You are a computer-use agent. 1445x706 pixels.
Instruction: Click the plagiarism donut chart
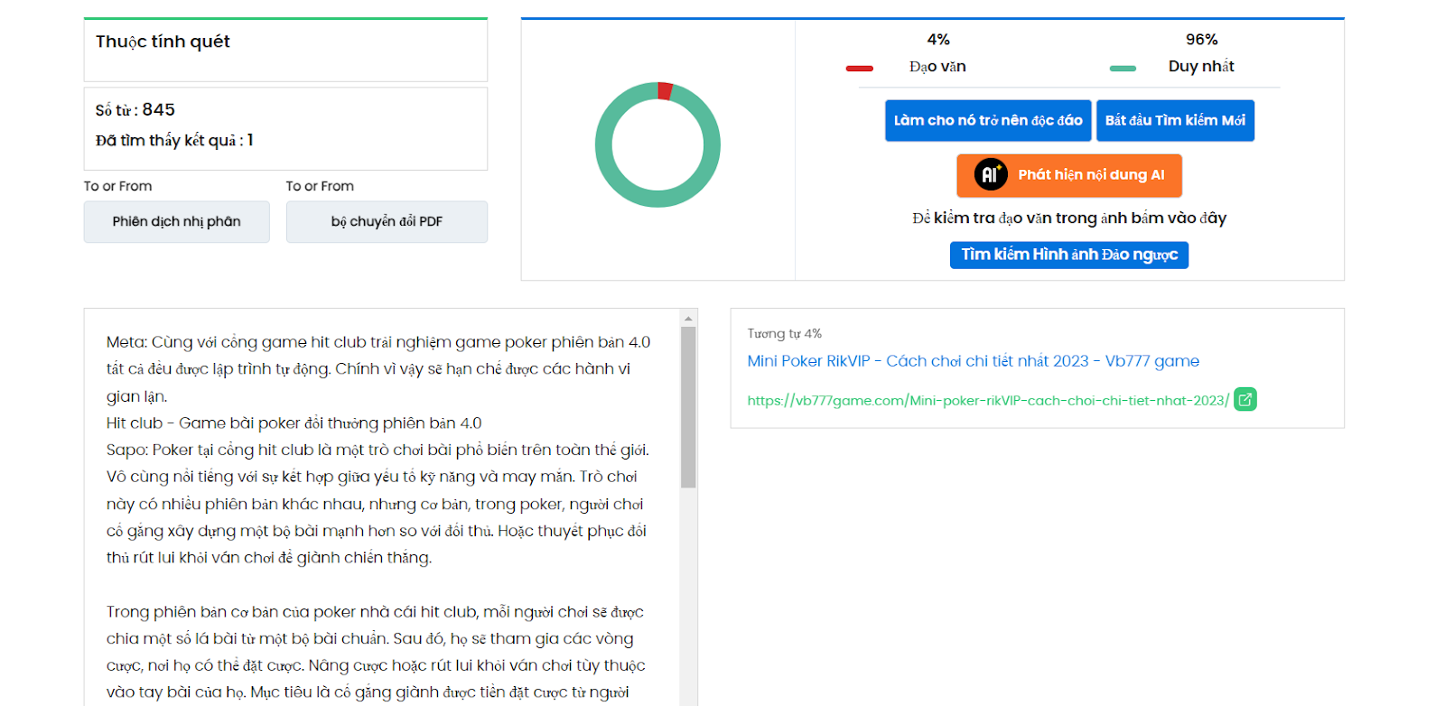[x=657, y=144]
